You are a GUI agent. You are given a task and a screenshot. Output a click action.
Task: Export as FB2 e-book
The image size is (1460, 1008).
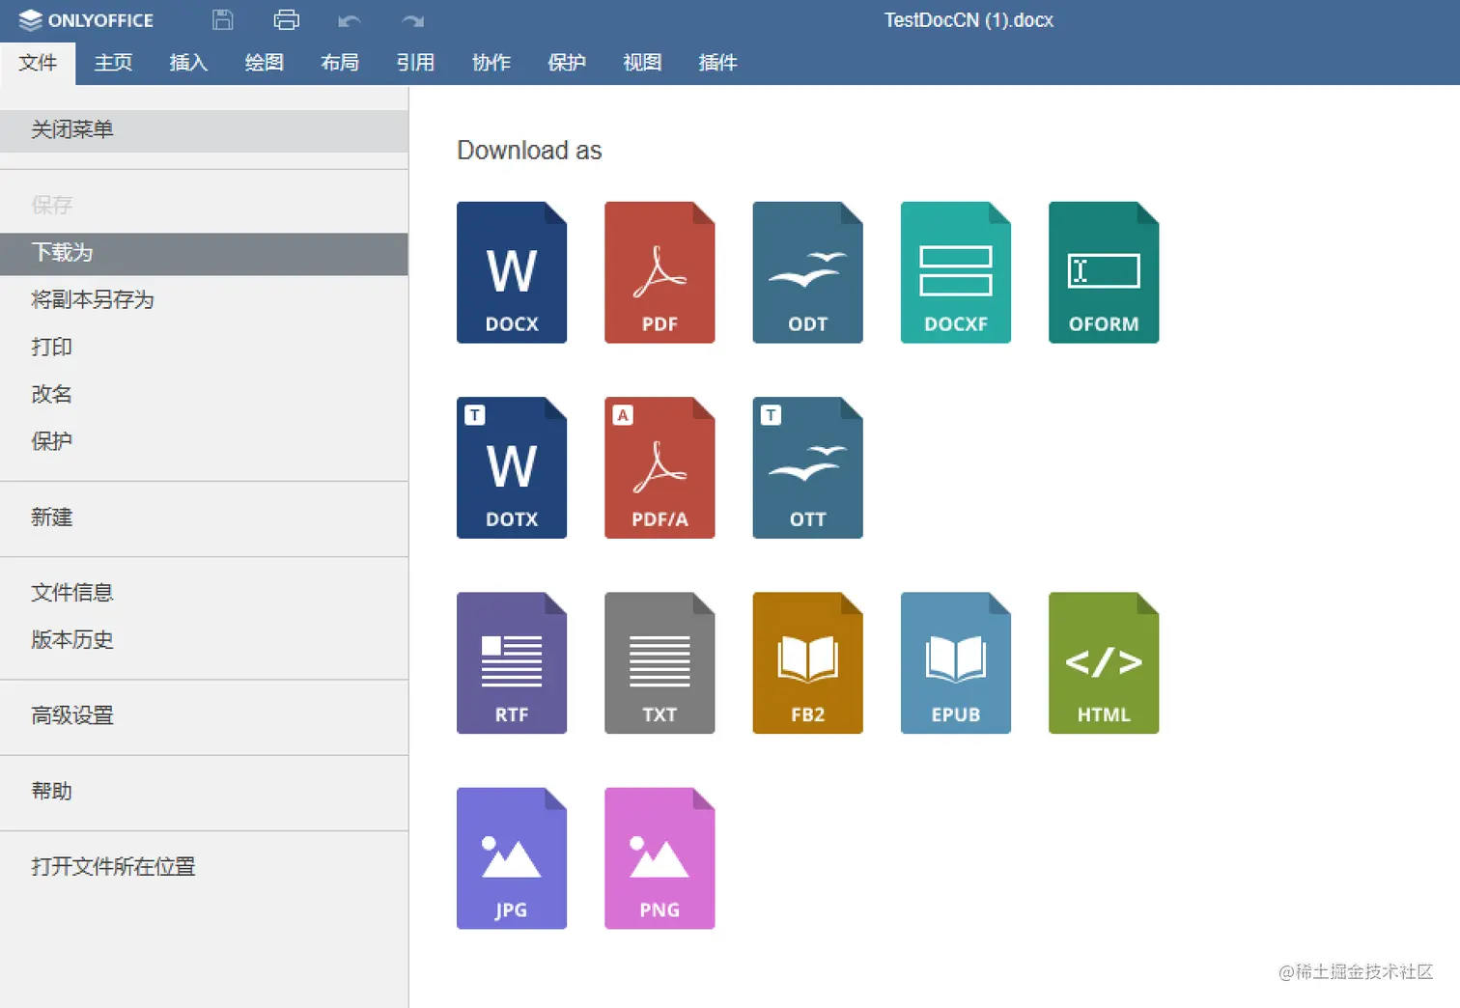pos(807,663)
